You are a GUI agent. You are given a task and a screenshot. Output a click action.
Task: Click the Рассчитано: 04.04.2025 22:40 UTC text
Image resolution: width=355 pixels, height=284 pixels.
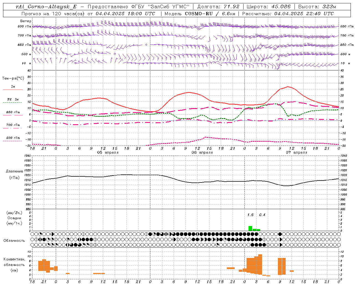(x=288, y=13)
